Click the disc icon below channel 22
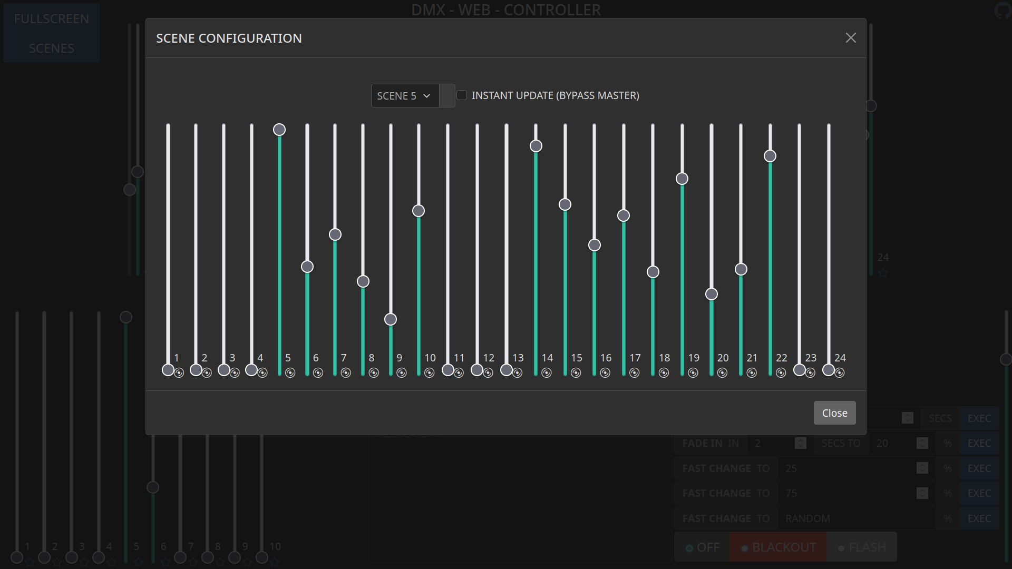This screenshot has height=569, width=1012. tap(781, 373)
